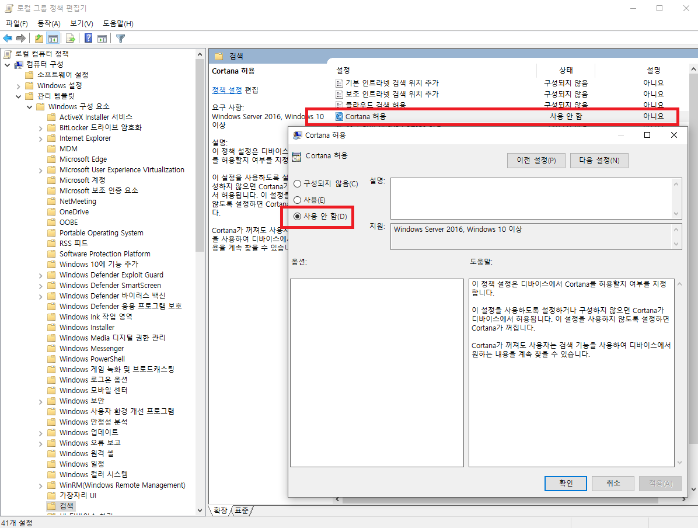Click the Back arrow toolbar icon
Viewport: 698px width, 528px height.
8,39
